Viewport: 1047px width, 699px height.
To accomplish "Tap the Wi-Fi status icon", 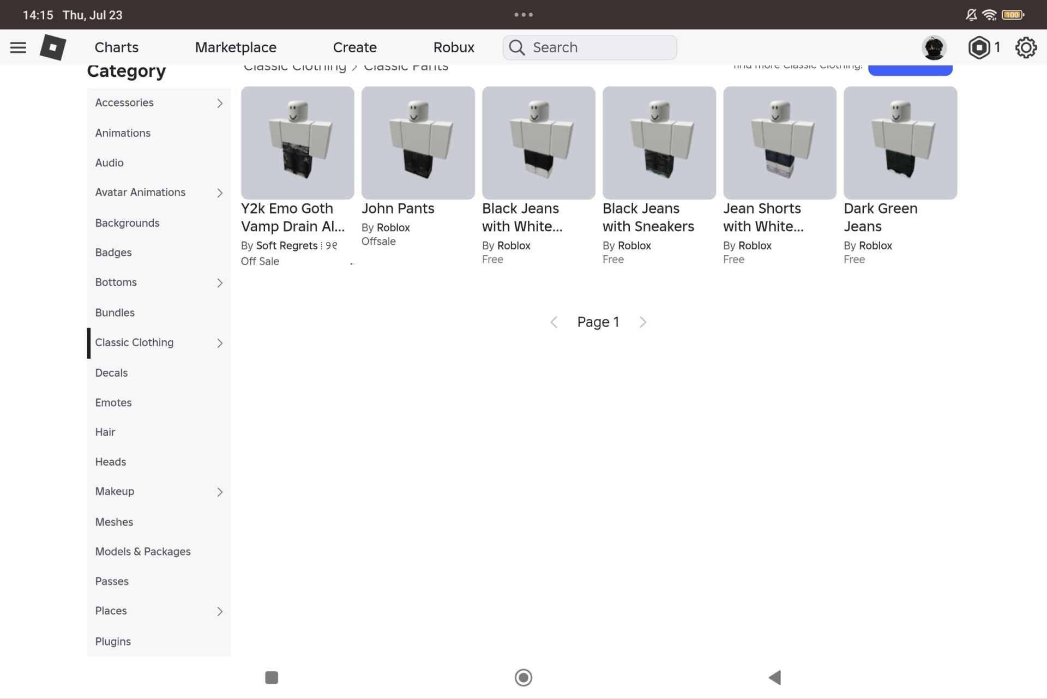I will pos(989,15).
